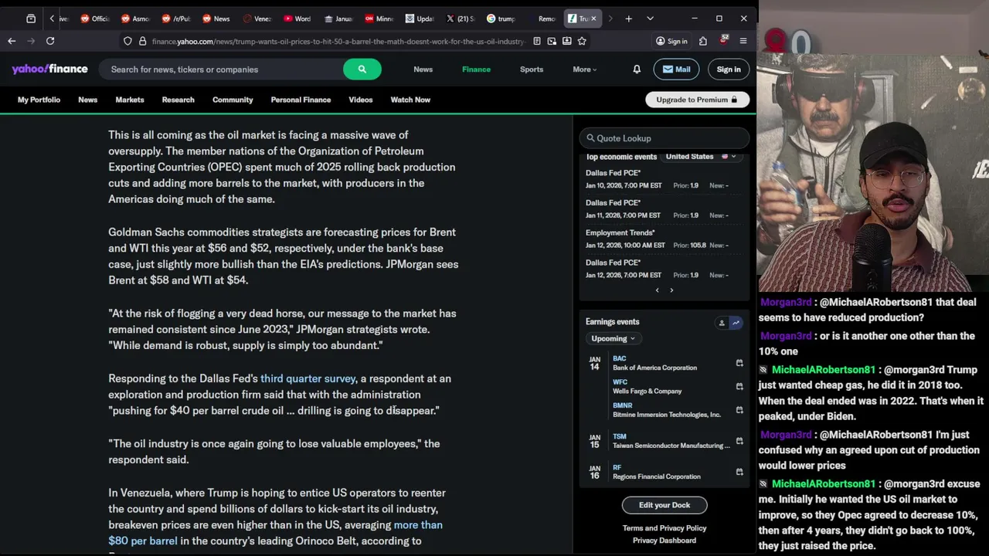Go to next economic events page
The height and width of the screenshot is (556, 989).
pos(671,290)
